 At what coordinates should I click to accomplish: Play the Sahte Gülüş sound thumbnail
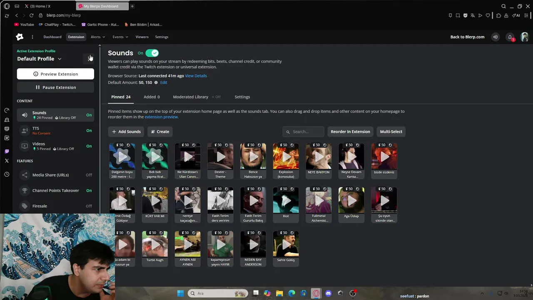pos(286,245)
